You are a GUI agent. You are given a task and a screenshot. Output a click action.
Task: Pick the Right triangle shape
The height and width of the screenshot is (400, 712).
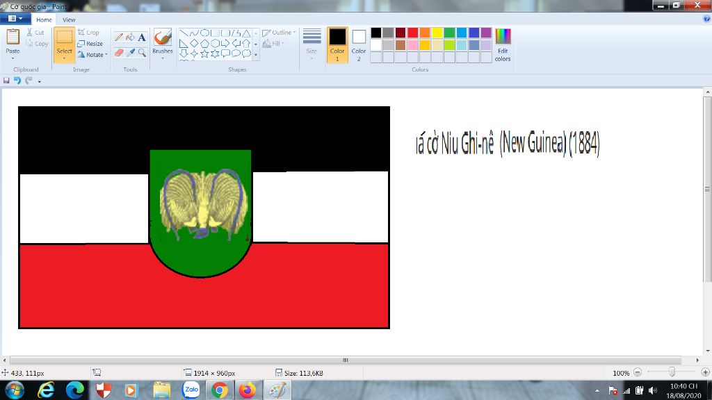click(x=184, y=44)
